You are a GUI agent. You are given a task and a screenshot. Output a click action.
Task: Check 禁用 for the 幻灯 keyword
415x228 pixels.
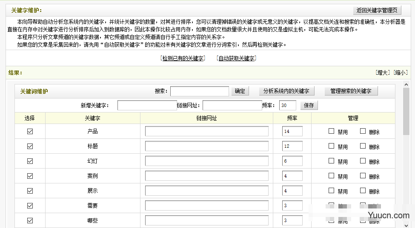point(332,161)
